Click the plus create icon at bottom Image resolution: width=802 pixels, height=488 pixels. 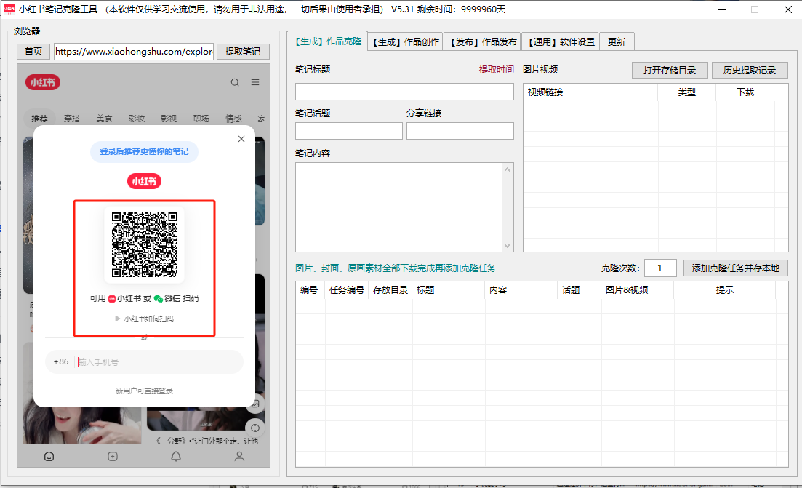point(113,457)
